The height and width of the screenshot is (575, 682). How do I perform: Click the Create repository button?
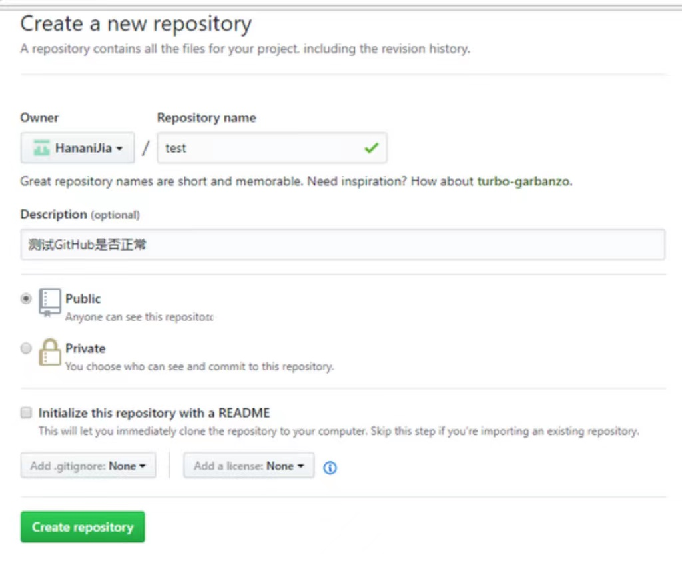coord(83,527)
